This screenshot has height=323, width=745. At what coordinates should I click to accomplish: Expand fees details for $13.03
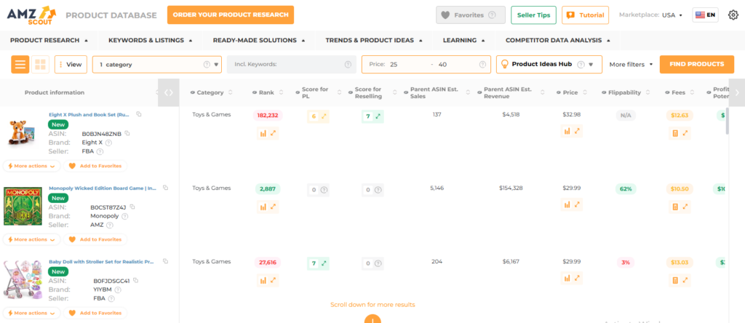click(685, 280)
